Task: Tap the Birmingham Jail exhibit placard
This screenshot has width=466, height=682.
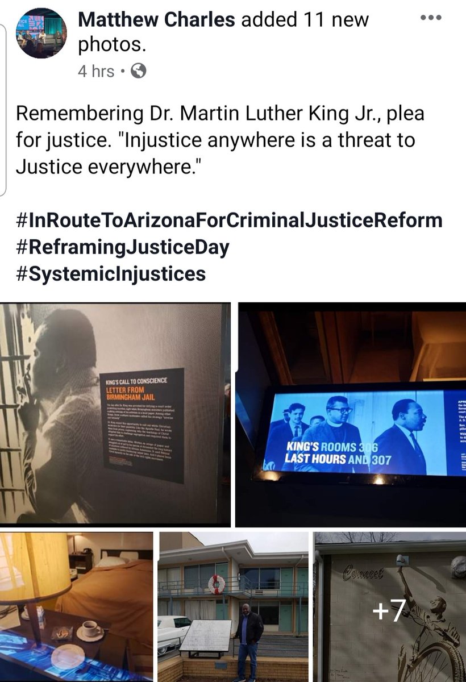Action: coord(143,425)
